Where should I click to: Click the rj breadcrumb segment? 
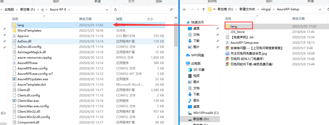[43, 10]
